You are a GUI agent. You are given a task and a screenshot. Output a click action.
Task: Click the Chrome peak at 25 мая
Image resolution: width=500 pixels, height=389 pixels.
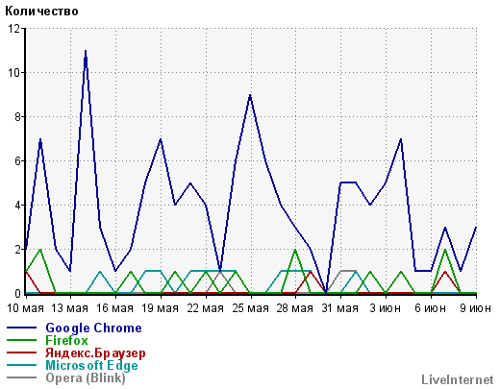pos(250,95)
